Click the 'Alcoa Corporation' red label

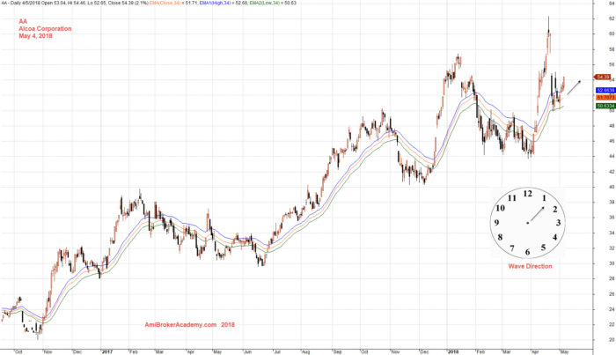(x=45, y=29)
